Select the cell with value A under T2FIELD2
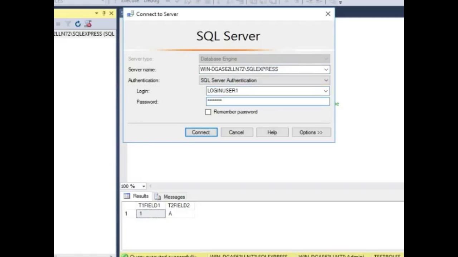The image size is (458, 257). click(180, 214)
